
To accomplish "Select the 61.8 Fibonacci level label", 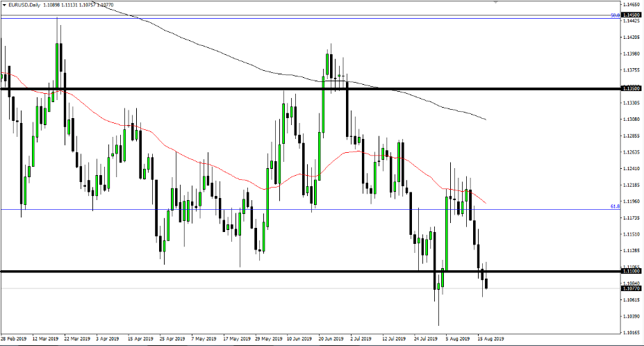I will tap(615, 206).
